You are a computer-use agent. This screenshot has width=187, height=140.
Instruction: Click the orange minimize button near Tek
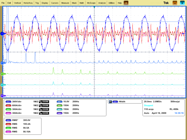[175, 3]
